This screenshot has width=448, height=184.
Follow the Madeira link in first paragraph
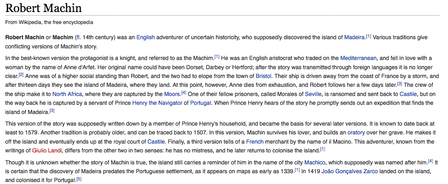[354, 37]
